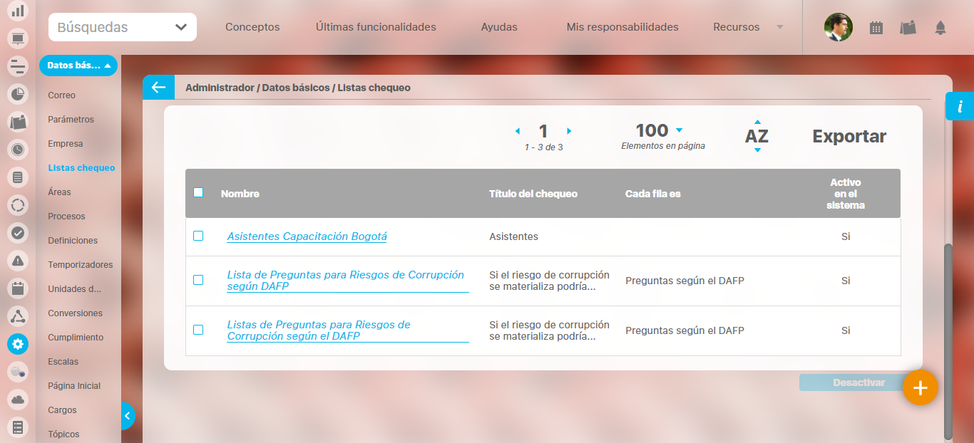Click the orange plus add button
This screenshot has height=443, width=974.
920,388
